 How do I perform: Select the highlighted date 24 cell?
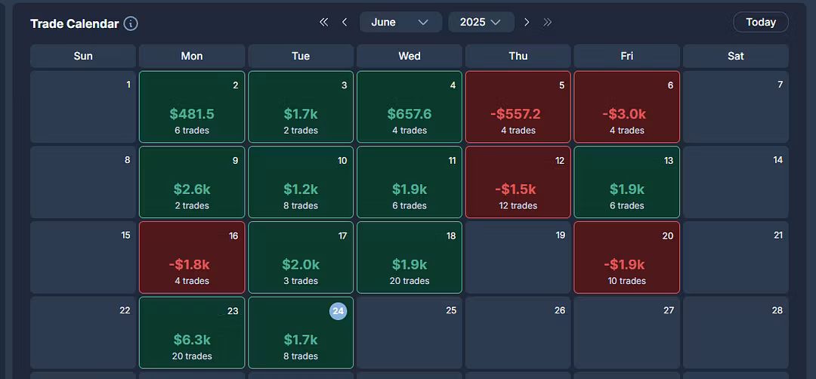(x=301, y=332)
